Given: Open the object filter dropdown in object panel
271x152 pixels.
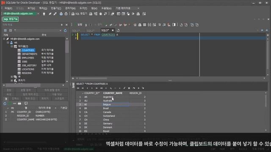Looking at the screenshot, I should [x=60, y=30].
